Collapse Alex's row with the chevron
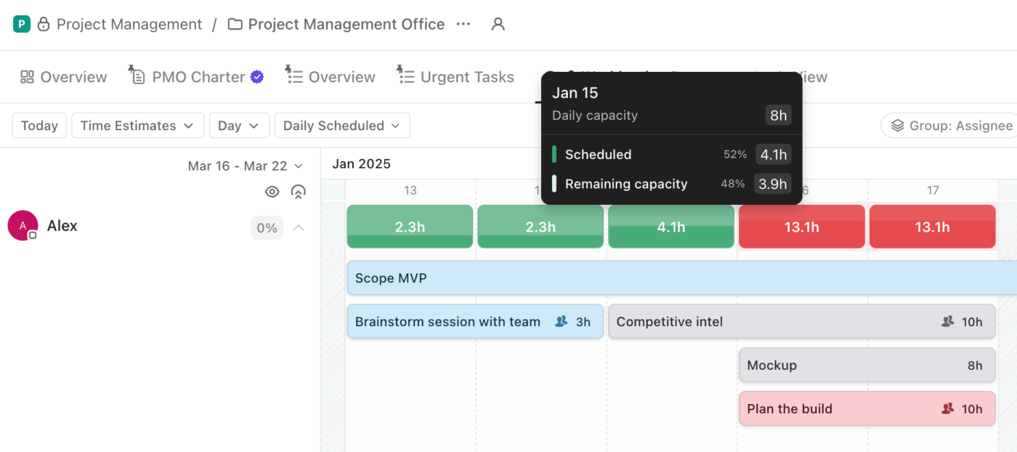The height and width of the screenshot is (452, 1017). click(298, 227)
